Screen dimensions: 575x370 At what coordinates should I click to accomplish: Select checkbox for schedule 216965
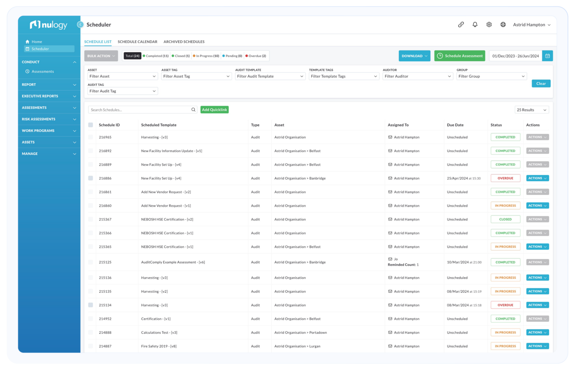click(91, 137)
